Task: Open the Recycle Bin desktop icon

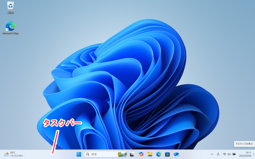Action: coord(11,7)
